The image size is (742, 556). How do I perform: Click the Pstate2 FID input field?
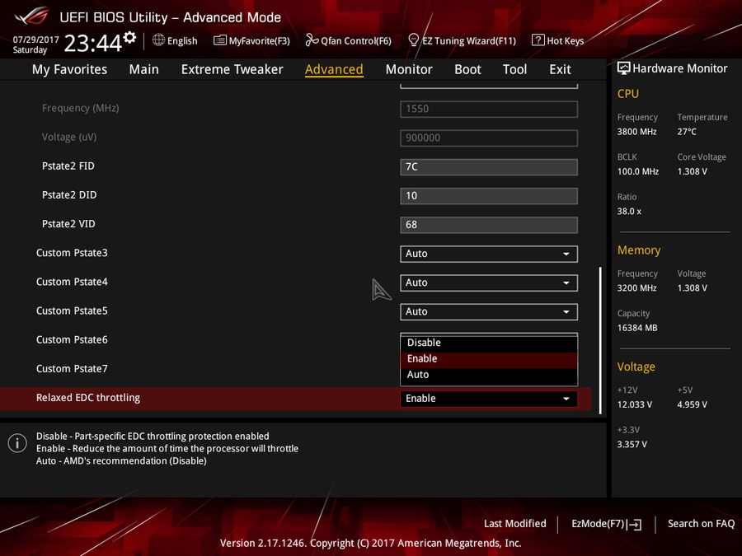[489, 167]
